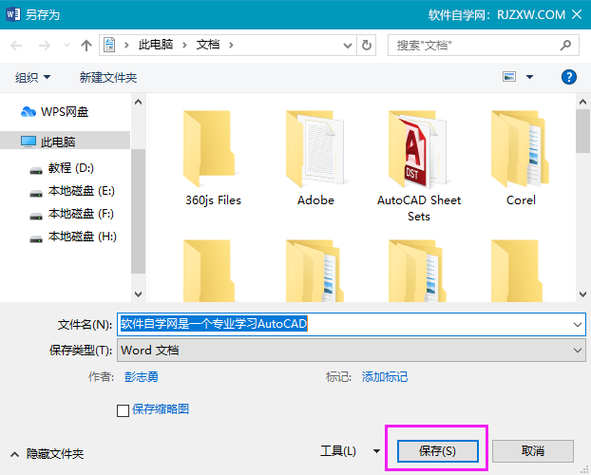This screenshot has height=475, width=591.
Task: Open the 组织 menu
Action: 33,77
